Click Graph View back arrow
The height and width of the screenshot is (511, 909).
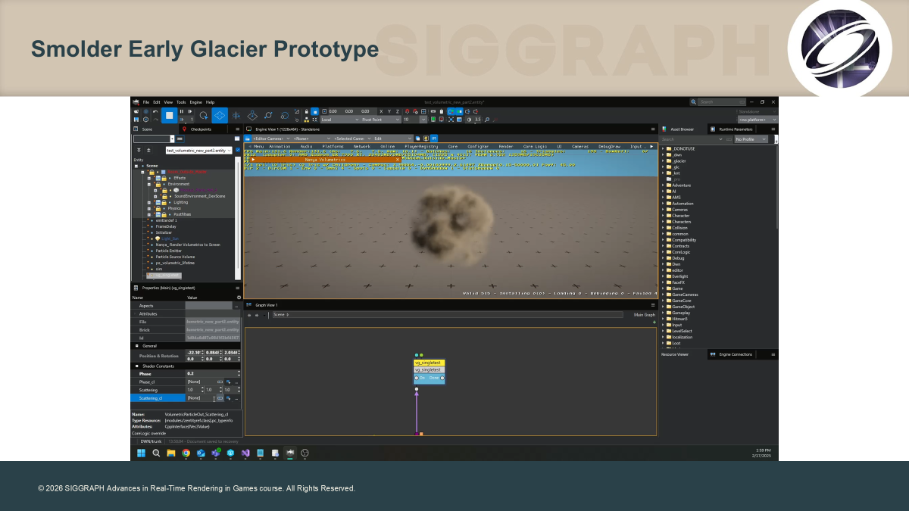[249, 315]
